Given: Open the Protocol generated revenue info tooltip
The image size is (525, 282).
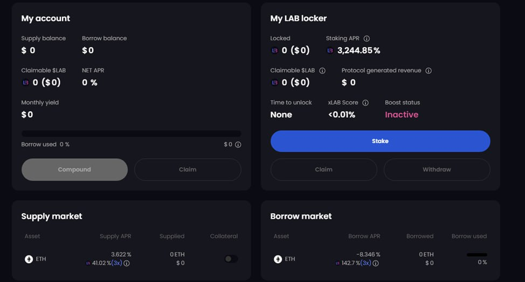Looking at the screenshot, I should click(x=428, y=70).
